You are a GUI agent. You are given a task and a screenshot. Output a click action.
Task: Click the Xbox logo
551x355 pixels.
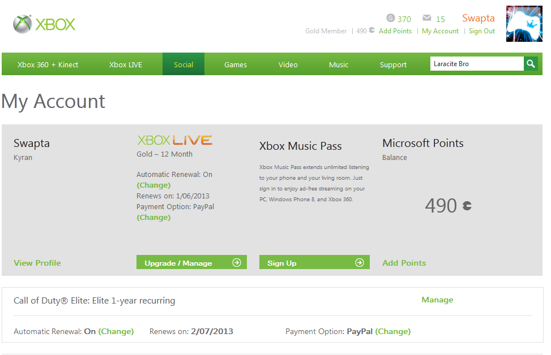point(44,24)
